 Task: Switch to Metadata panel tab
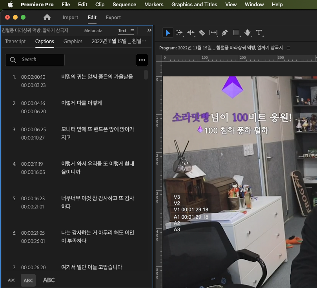[x=93, y=31]
